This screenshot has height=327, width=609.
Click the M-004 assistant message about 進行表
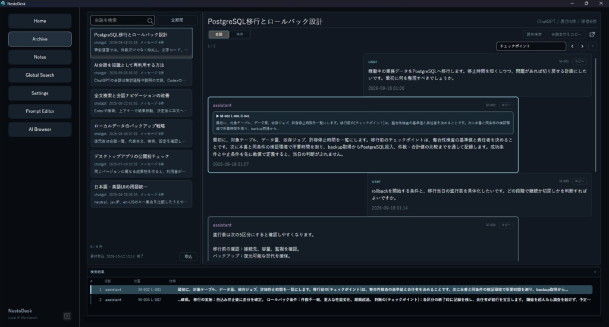point(363,239)
